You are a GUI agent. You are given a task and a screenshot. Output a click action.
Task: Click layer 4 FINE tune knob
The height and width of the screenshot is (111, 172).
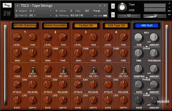[x=123, y=53]
